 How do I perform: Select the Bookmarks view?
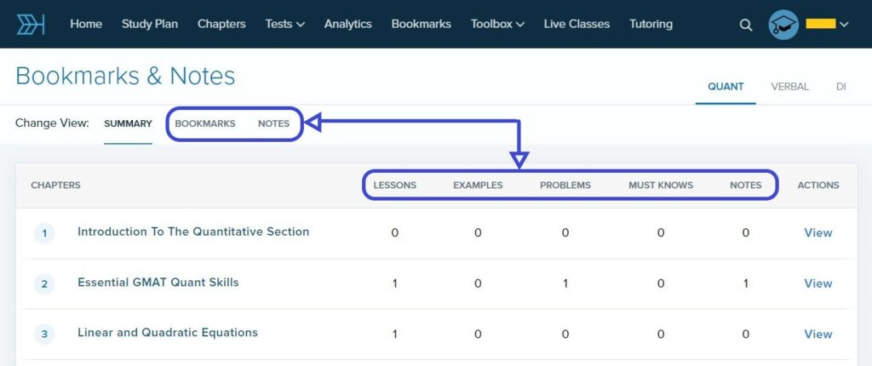pyautogui.click(x=205, y=123)
